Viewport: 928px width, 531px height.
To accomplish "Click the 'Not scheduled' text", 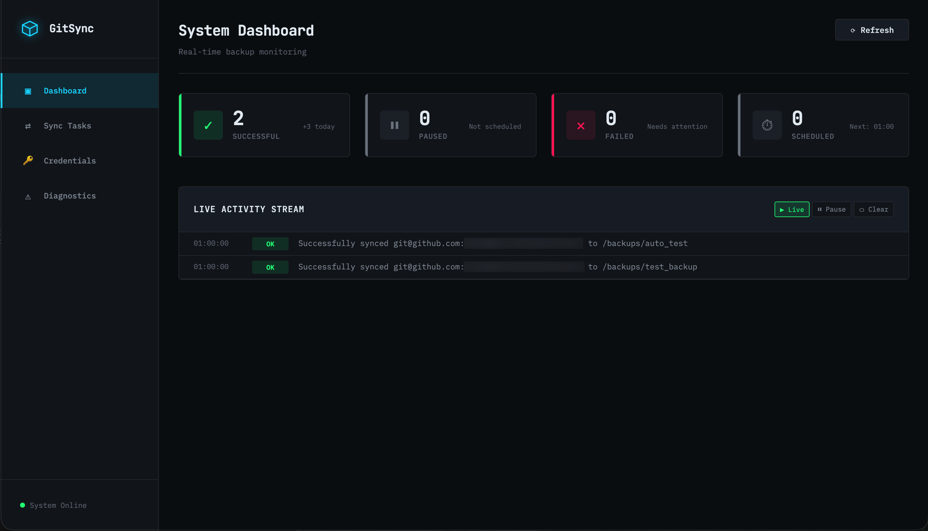I will [495, 127].
